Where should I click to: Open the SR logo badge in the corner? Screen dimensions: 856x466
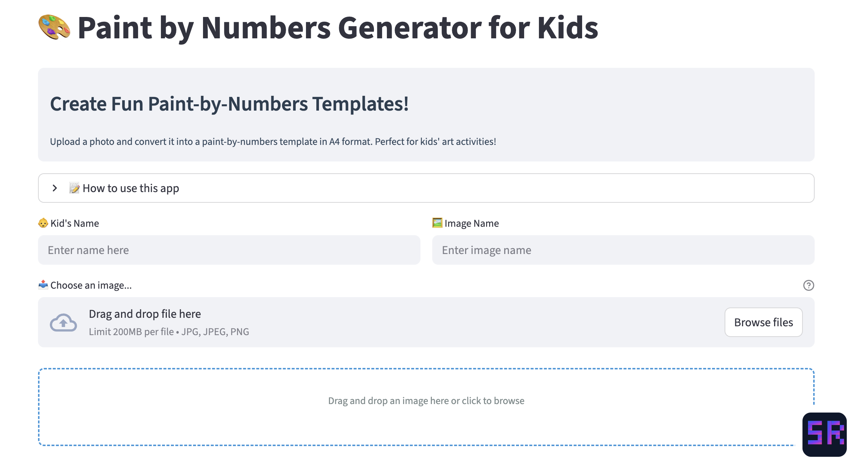(x=824, y=434)
